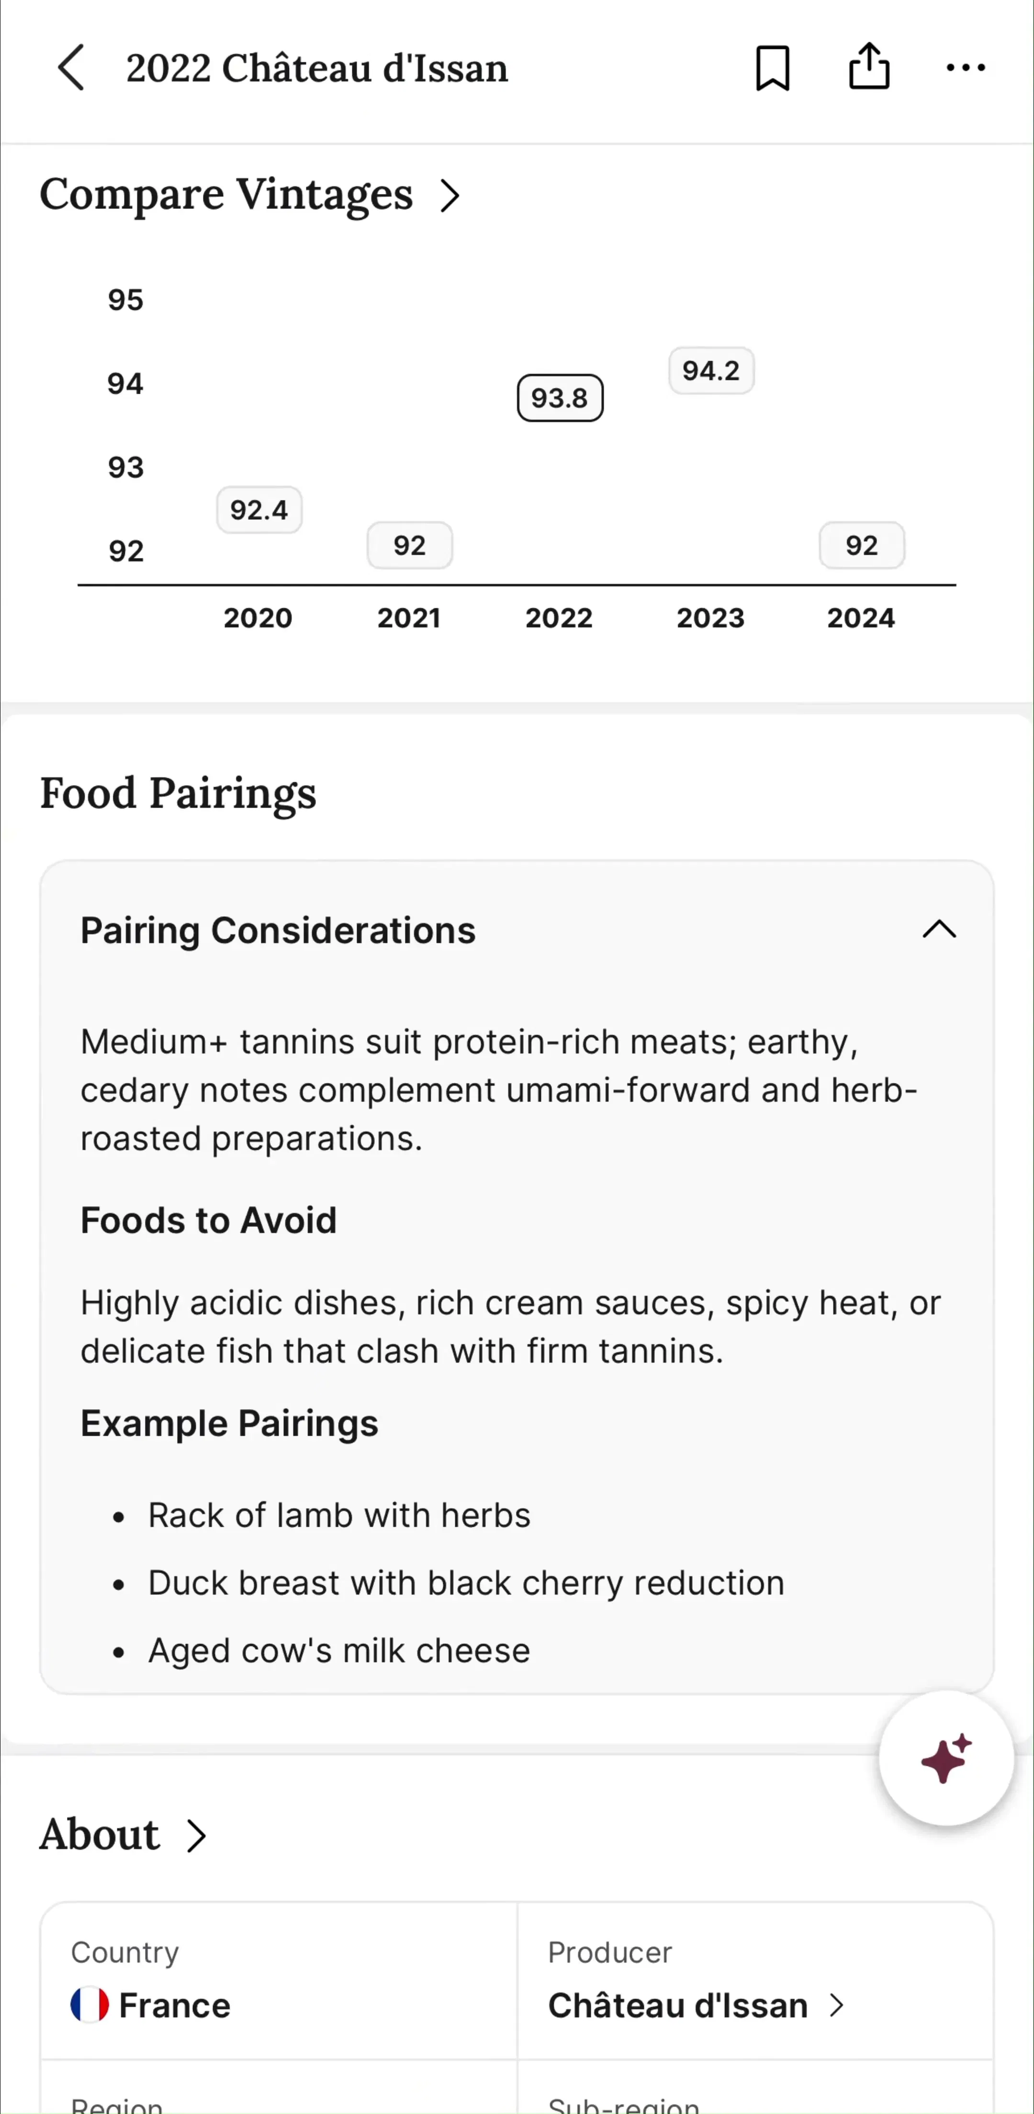Image resolution: width=1034 pixels, height=2114 pixels.
Task: Collapse the Pairing Considerations section
Action: coord(939,929)
